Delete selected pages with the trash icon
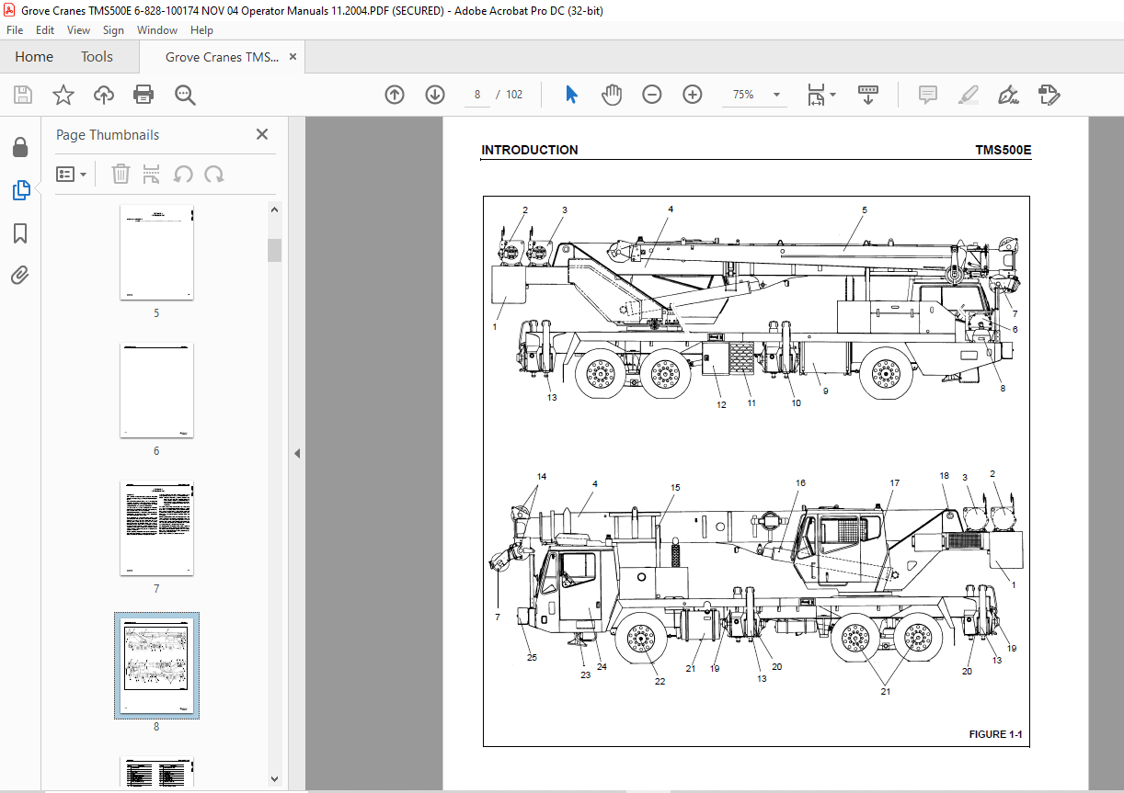 (121, 174)
